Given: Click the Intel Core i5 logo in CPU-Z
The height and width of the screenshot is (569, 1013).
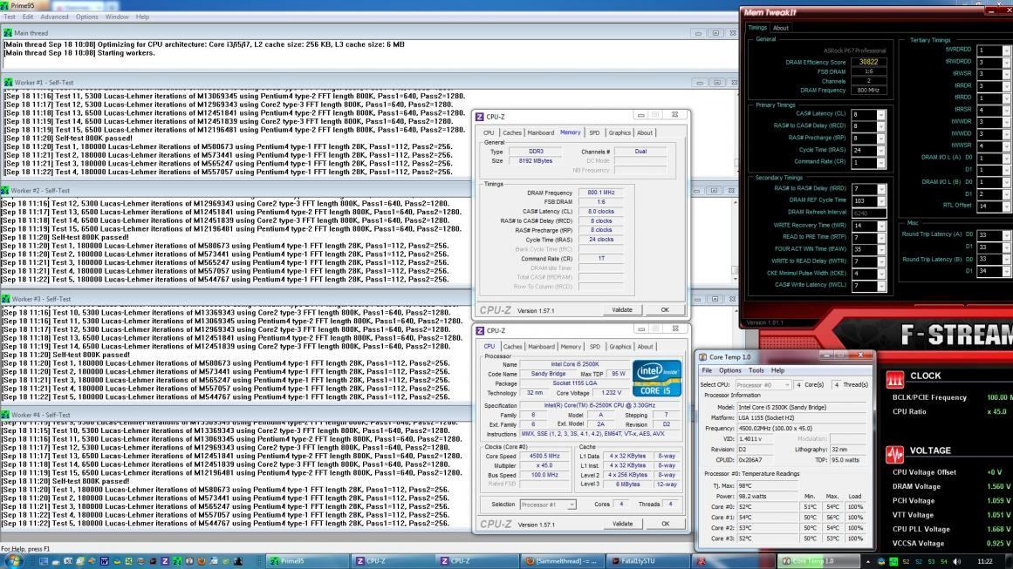Looking at the screenshot, I should coord(656,378).
